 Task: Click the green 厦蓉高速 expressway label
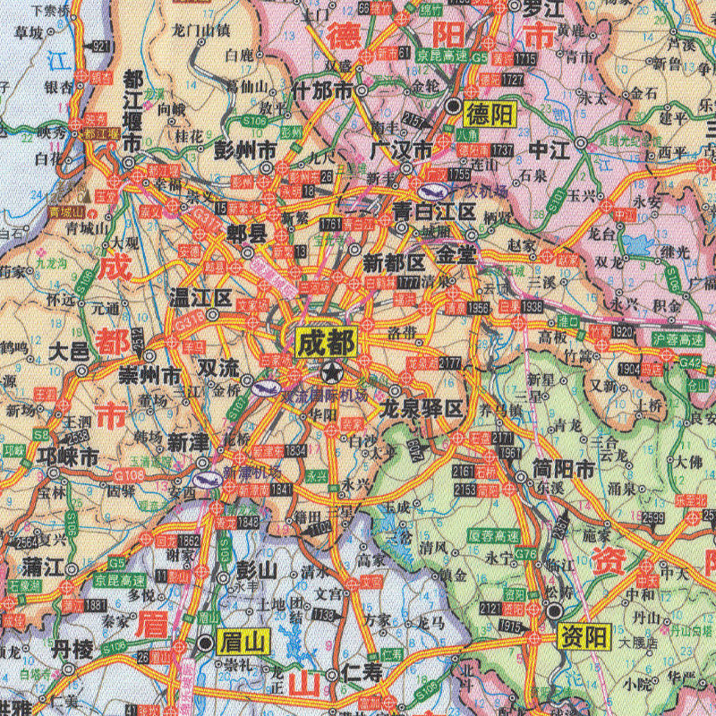click(493, 535)
